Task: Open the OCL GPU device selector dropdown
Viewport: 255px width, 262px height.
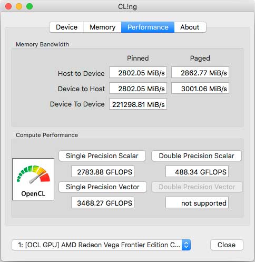Action: pyautogui.click(x=101, y=245)
